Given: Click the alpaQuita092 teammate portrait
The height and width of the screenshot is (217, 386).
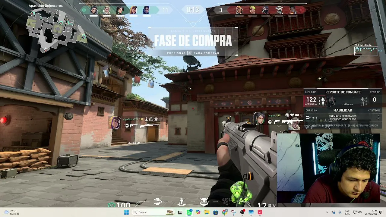Looking at the screenshot, I should coord(115,123).
